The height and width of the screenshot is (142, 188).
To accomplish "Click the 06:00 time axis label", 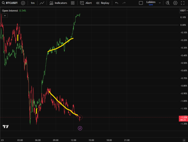I will tap(38, 140).
